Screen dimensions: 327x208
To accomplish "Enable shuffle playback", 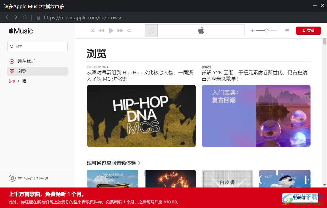I will click(92, 30).
